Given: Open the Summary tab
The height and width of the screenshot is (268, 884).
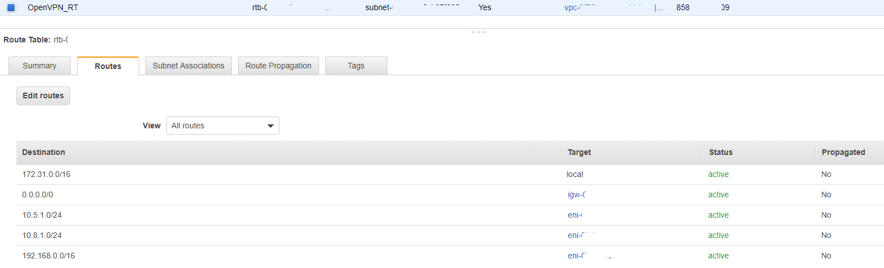Looking at the screenshot, I should pyautogui.click(x=40, y=66).
